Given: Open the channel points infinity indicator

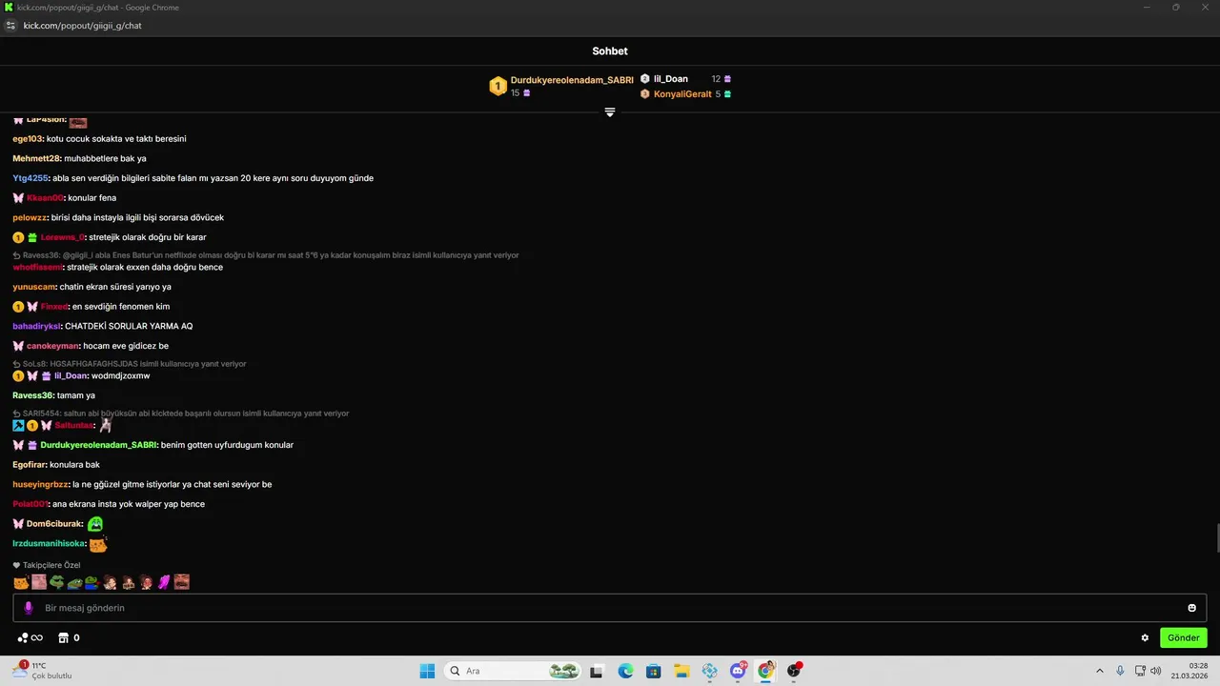Looking at the screenshot, I should [x=30, y=637].
